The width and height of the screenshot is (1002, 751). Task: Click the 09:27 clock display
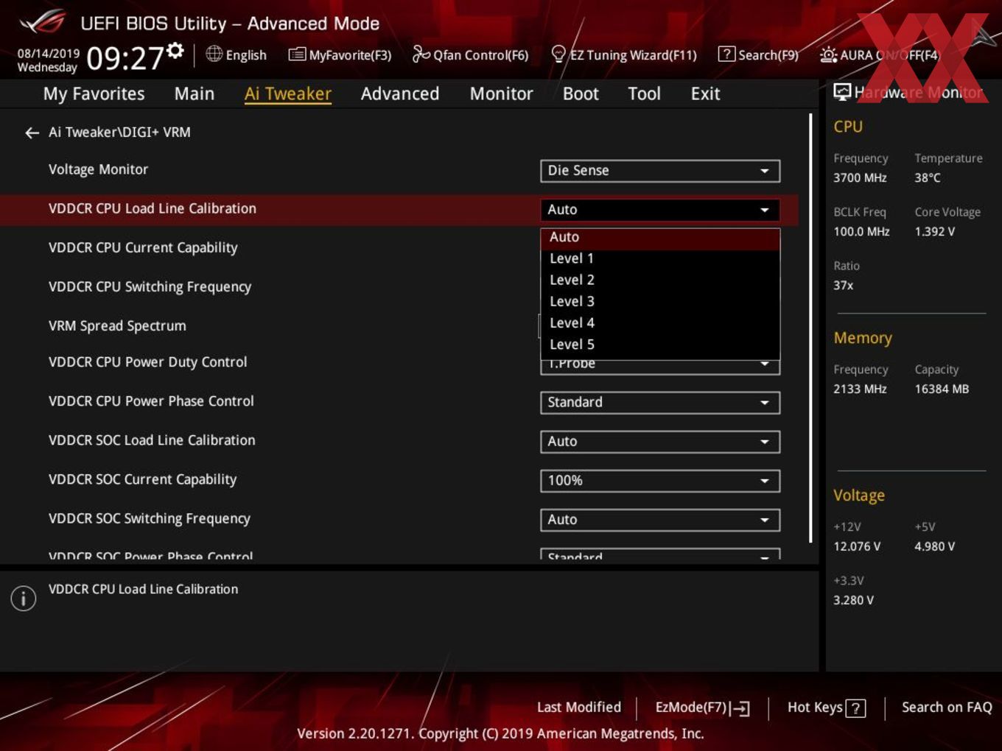click(125, 58)
